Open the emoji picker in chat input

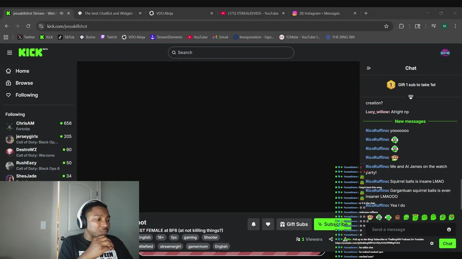(449, 230)
